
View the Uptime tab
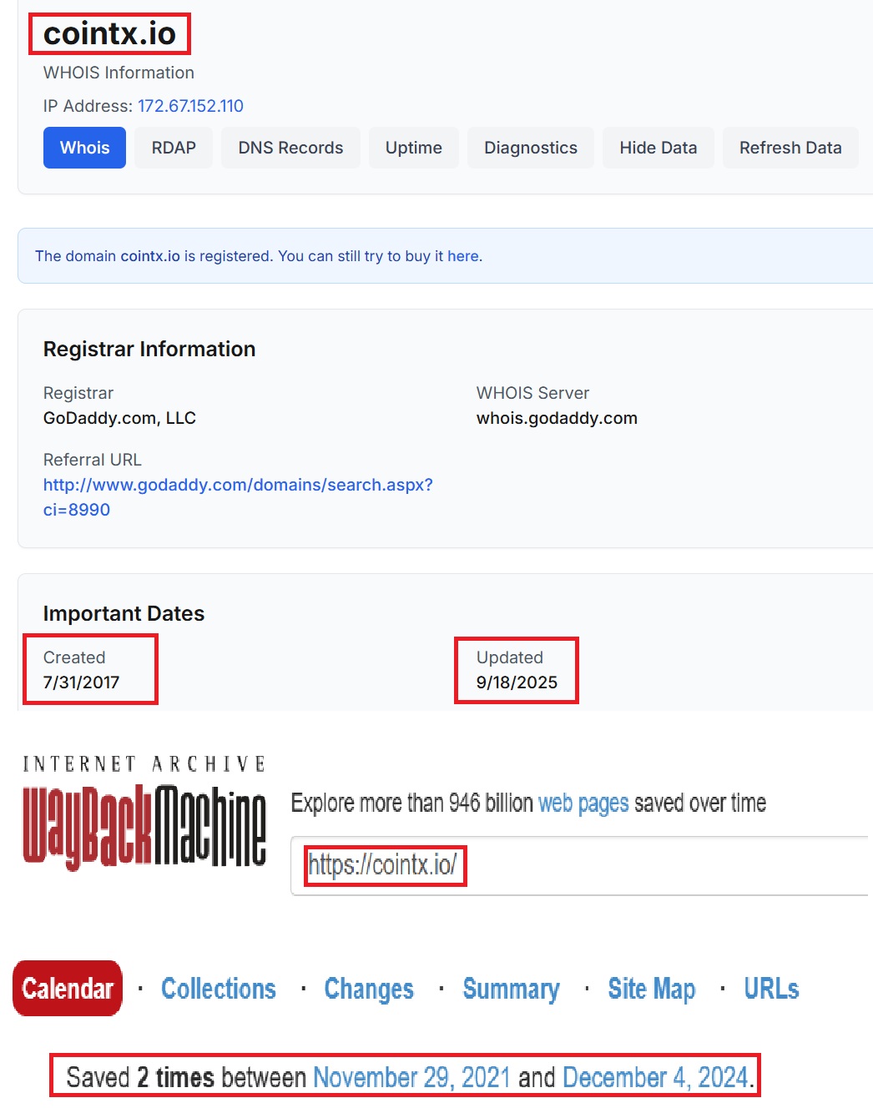point(413,148)
